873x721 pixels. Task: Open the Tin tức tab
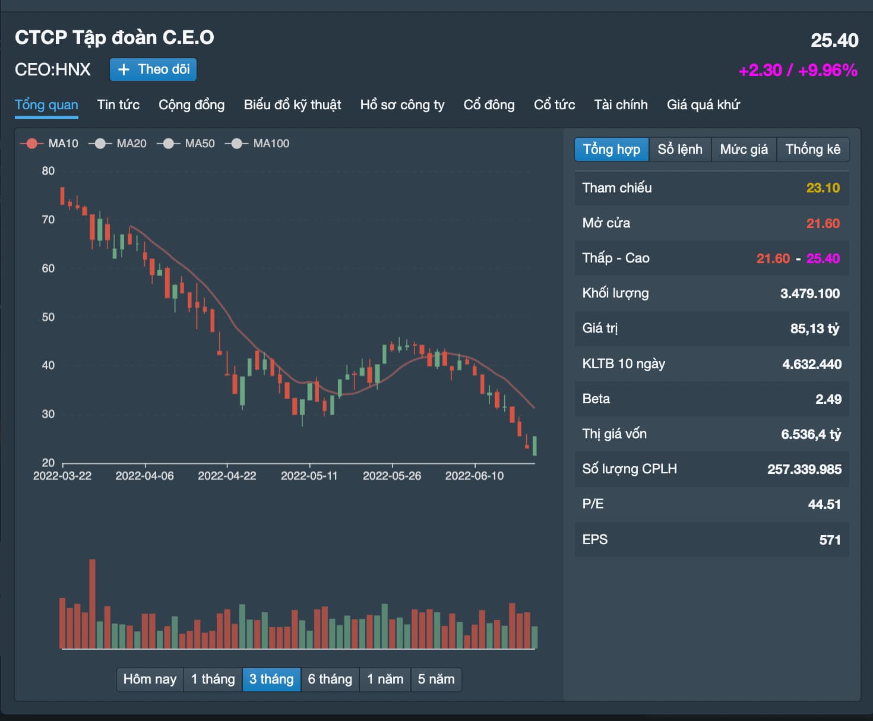coord(118,105)
